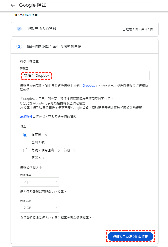Open the 轉移至 destination dropdown
The image size is (168, 247).
85,76
